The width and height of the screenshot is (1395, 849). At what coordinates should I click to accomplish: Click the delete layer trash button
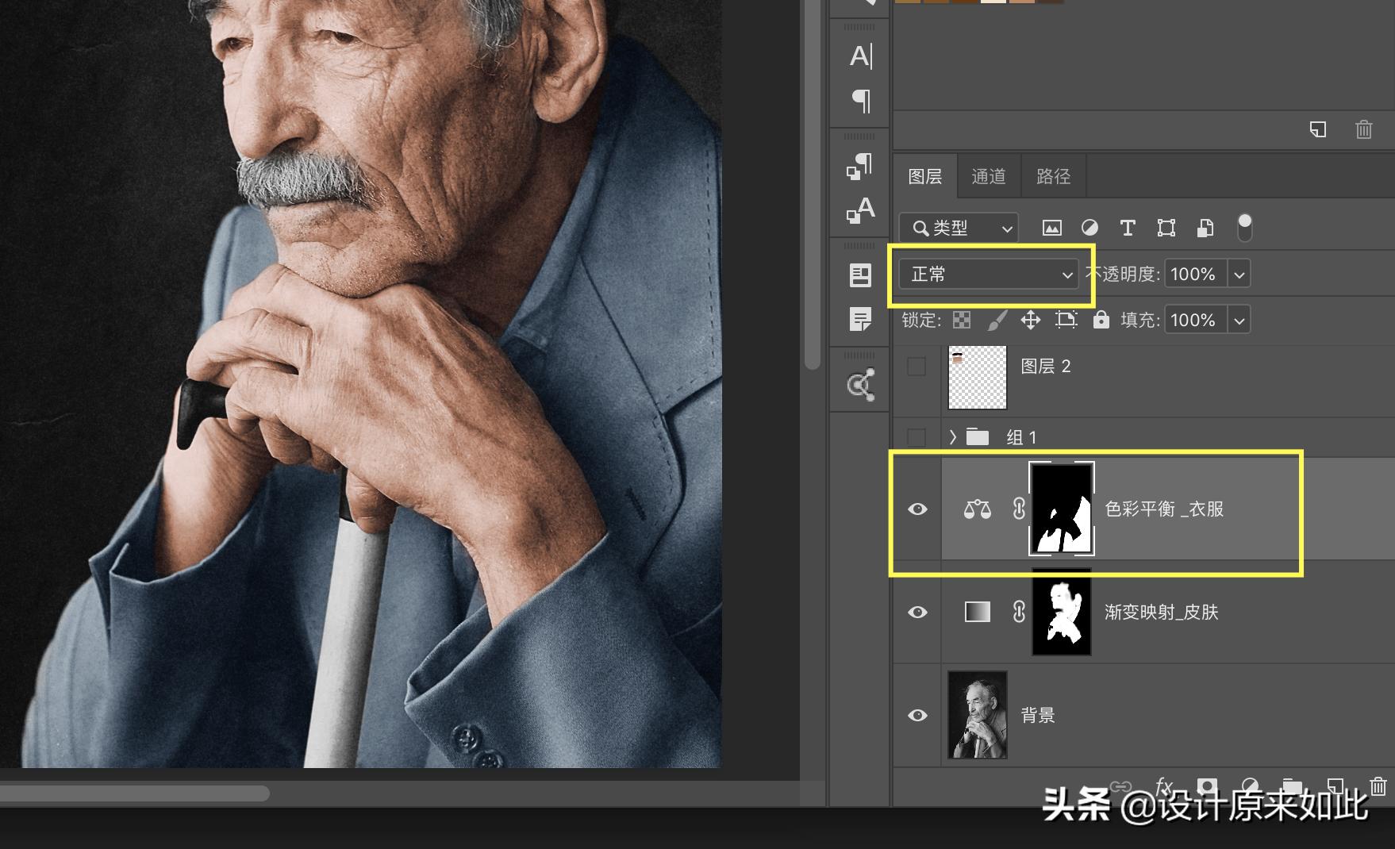[1378, 786]
